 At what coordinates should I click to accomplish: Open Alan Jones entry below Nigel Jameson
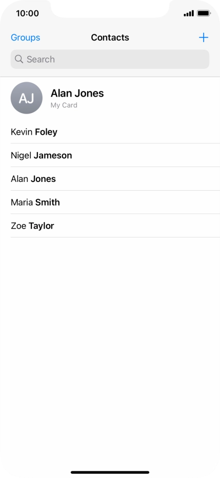pyautogui.click(x=115, y=179)
